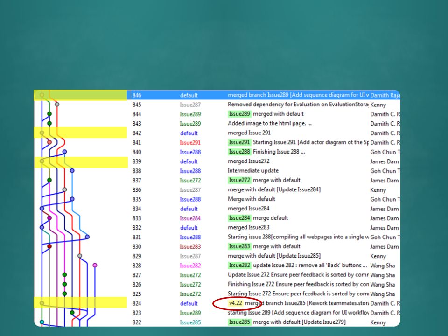Click 'merged Issue284' commit description

[249, 209]
